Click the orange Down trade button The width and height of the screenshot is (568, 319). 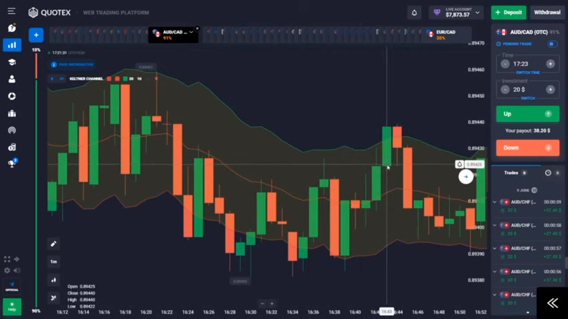(x=528, y=148)
